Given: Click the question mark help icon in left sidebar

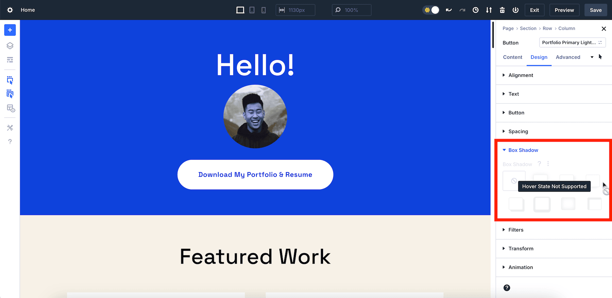Looking at the screenshot, I should coord(10,141).
